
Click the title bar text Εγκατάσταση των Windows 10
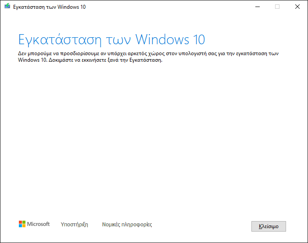coord(49,7)
